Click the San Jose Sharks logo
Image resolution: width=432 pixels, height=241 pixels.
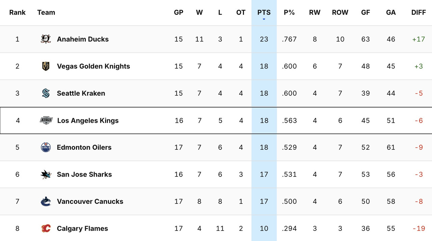46,174
